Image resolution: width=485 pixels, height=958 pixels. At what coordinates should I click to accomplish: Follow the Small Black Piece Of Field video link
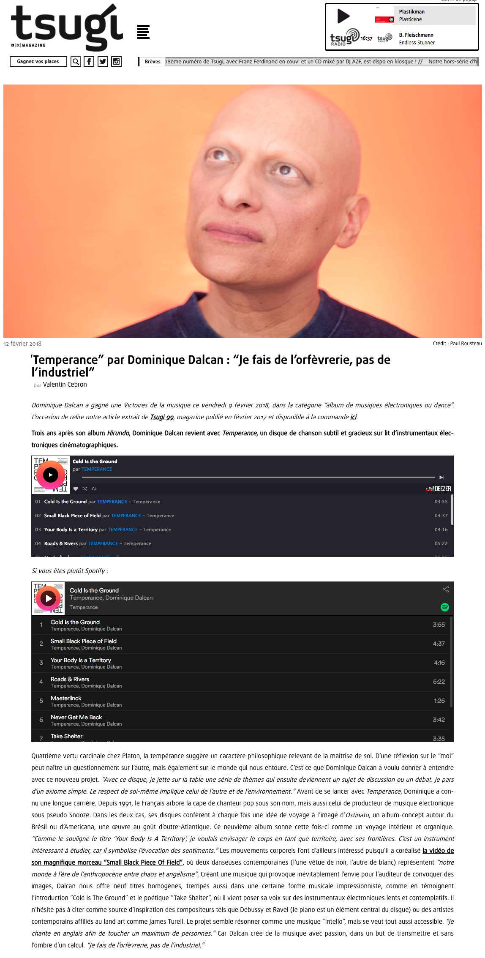(x=243, y=857)
